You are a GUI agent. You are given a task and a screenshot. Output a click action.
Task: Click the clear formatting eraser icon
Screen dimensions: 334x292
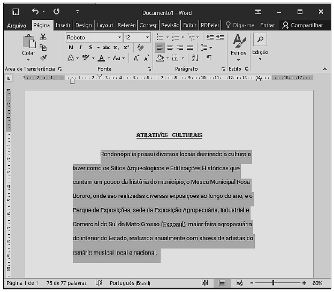[x=141, y=48]
